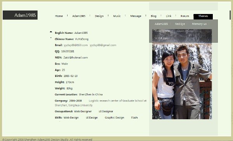This screenshot has height=141, width=233.
Task: Go to the Design section
Action: tap(99, 16)
